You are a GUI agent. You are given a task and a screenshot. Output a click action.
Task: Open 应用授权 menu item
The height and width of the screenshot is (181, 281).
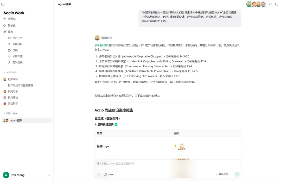click(17, 44)
